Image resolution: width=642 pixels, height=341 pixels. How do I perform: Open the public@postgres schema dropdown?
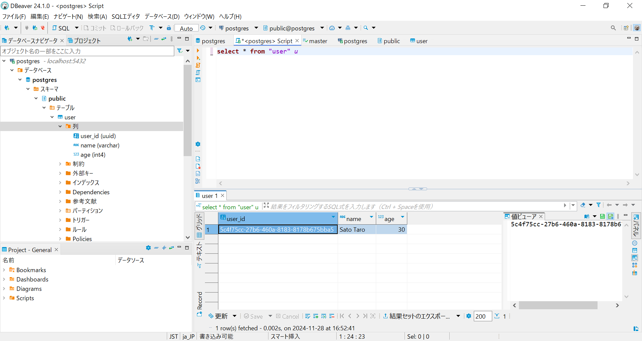tap(322, 28)
